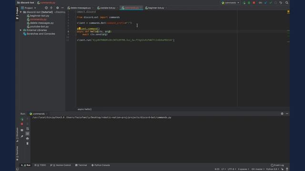Image resolution: width=305 pixels, height=171 pixels.
Task: Click the commands.py breadcrumb in navigation bar
Action: coord(46,3)
